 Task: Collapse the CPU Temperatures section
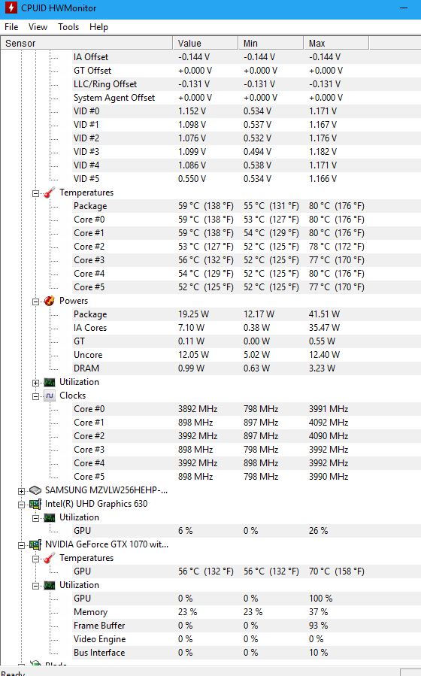tap(36, 193)
